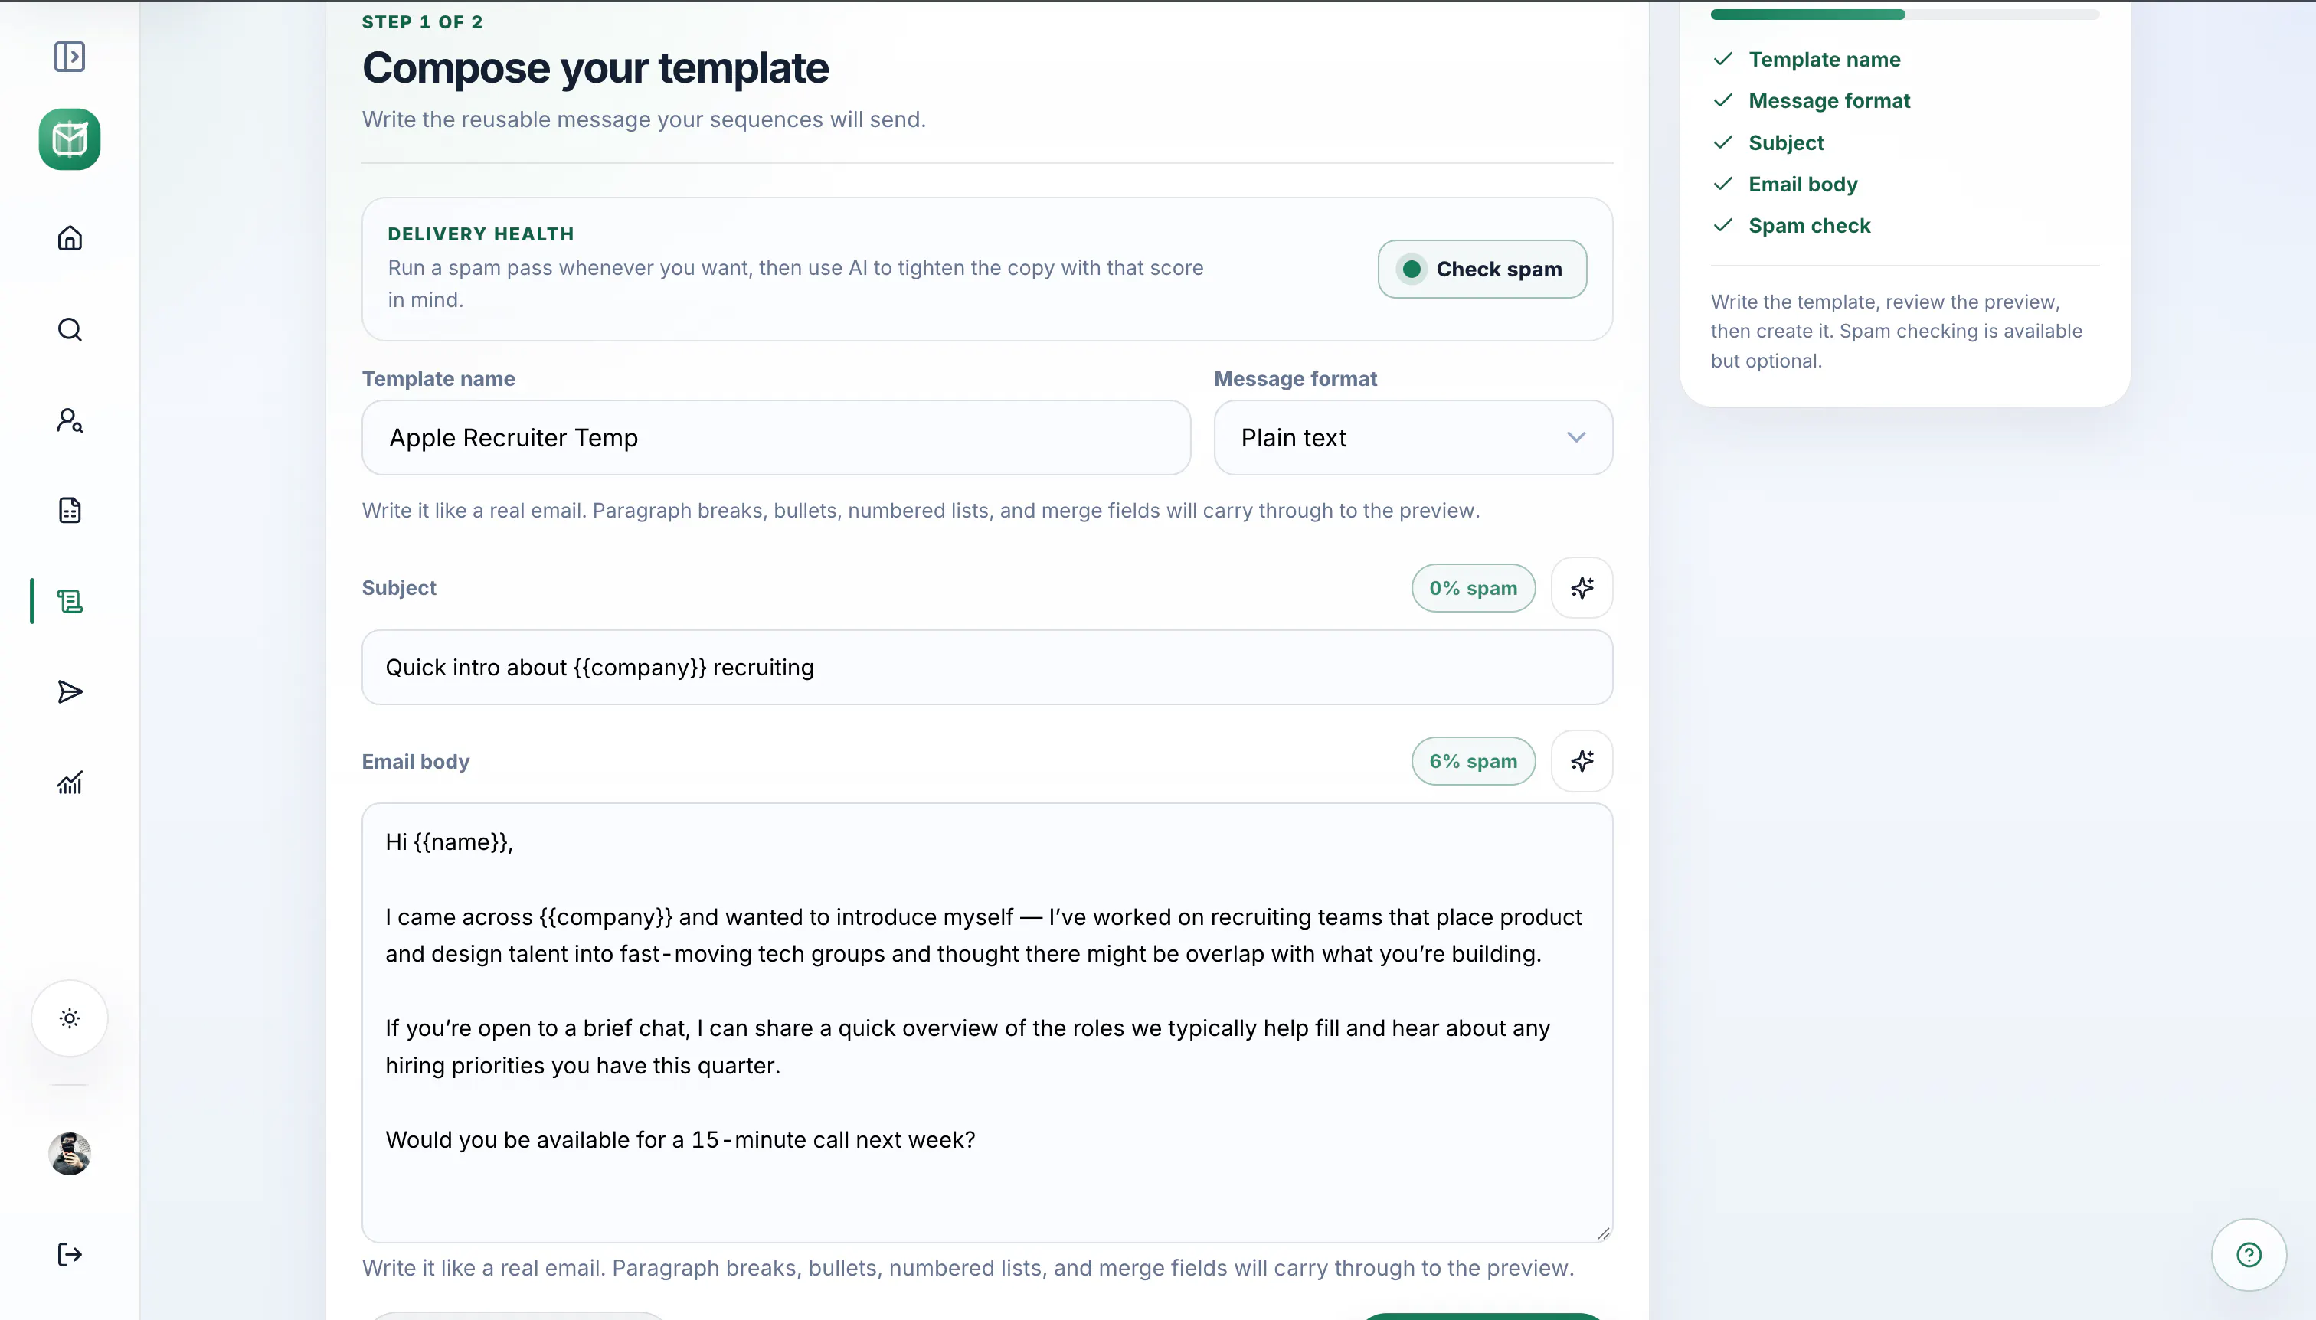Screen dimensions: 2316x1320
Task: Click the logout icon in sidebar
Action: 70,1255
